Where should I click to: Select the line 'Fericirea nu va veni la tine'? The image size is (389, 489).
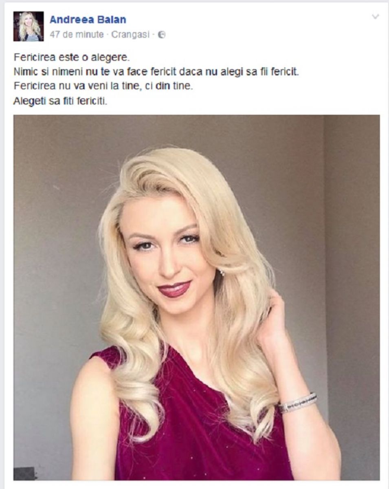click(102, 86)
